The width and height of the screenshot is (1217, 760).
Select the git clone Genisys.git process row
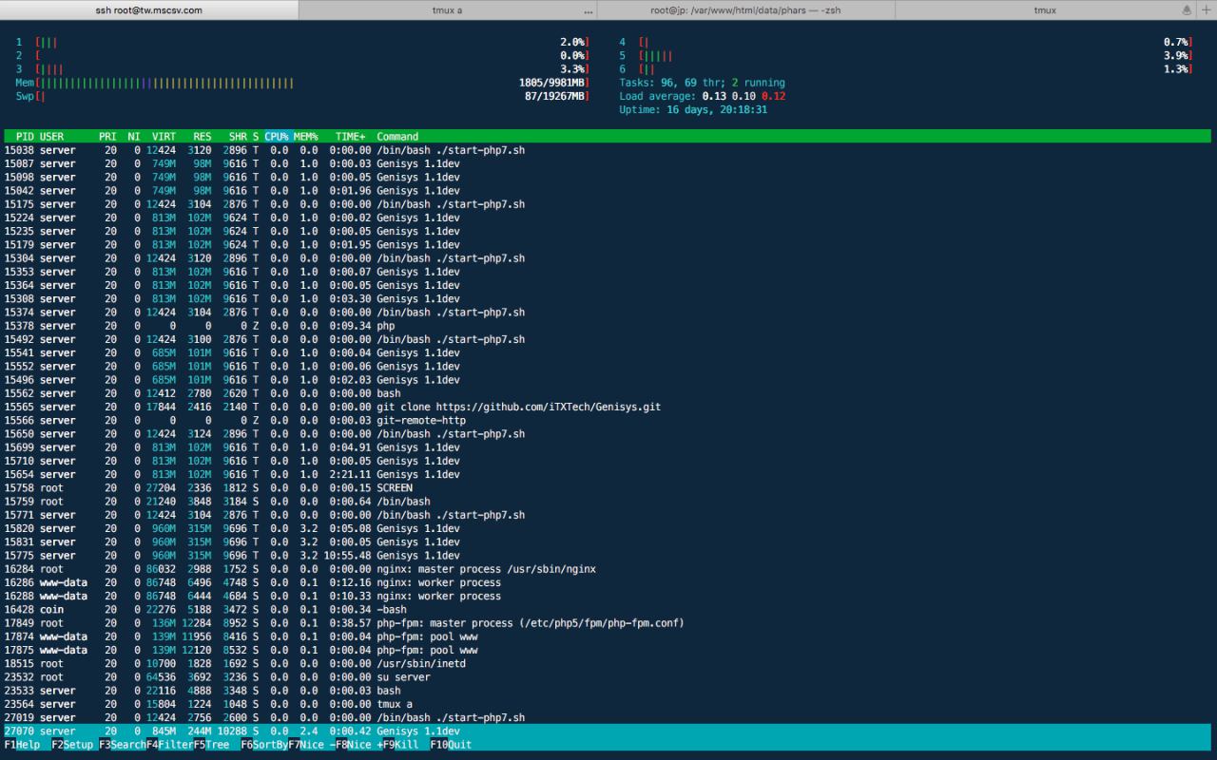point(518,407)
